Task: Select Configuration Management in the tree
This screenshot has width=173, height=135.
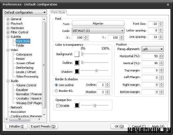Action: (26, 116)
